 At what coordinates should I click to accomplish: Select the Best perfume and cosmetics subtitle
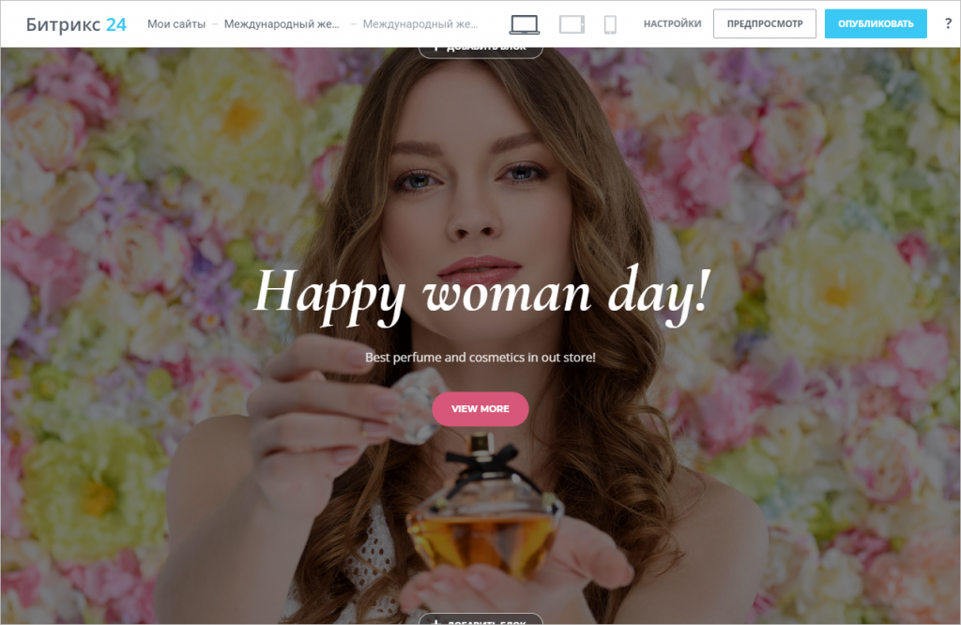480,358
